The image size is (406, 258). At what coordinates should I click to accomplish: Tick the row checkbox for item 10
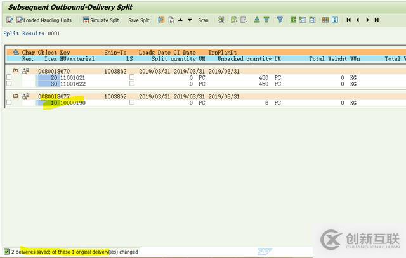point(9,102)
